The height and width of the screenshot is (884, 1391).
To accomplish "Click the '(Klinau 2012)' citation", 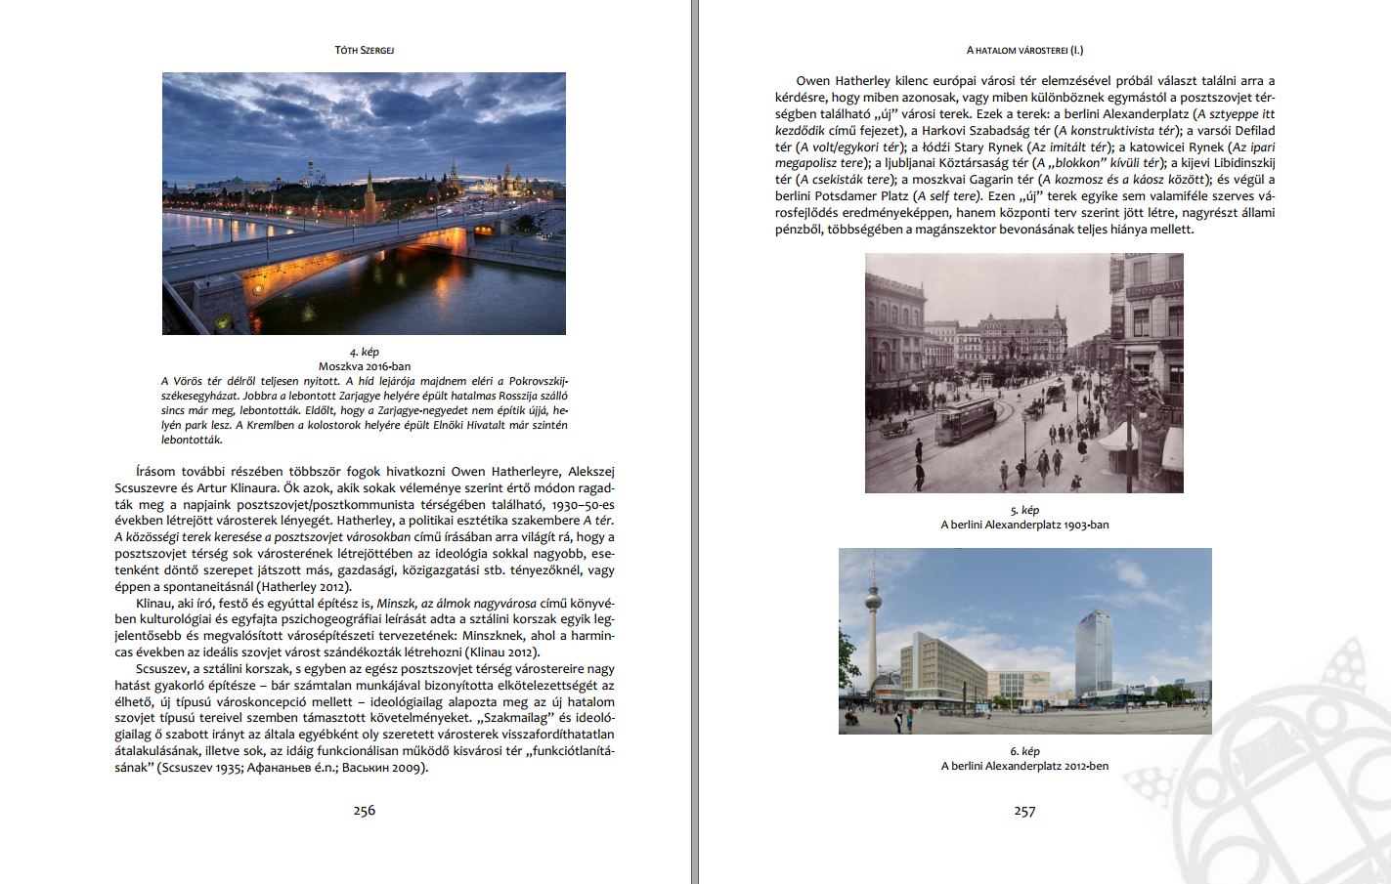I will coord(501,652).
